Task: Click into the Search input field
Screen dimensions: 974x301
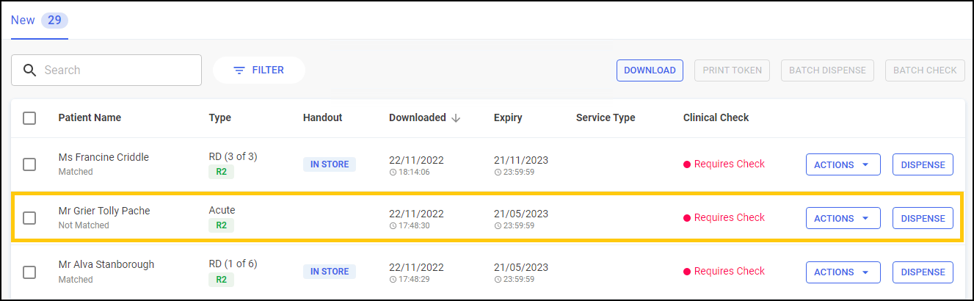Action: tap(117, 70)
